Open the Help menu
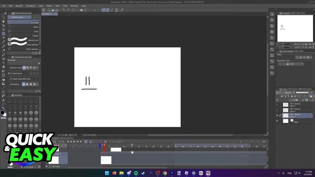 [x=84, y=6]
